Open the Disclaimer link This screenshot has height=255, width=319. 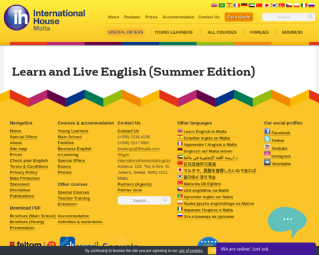[20, 190]
